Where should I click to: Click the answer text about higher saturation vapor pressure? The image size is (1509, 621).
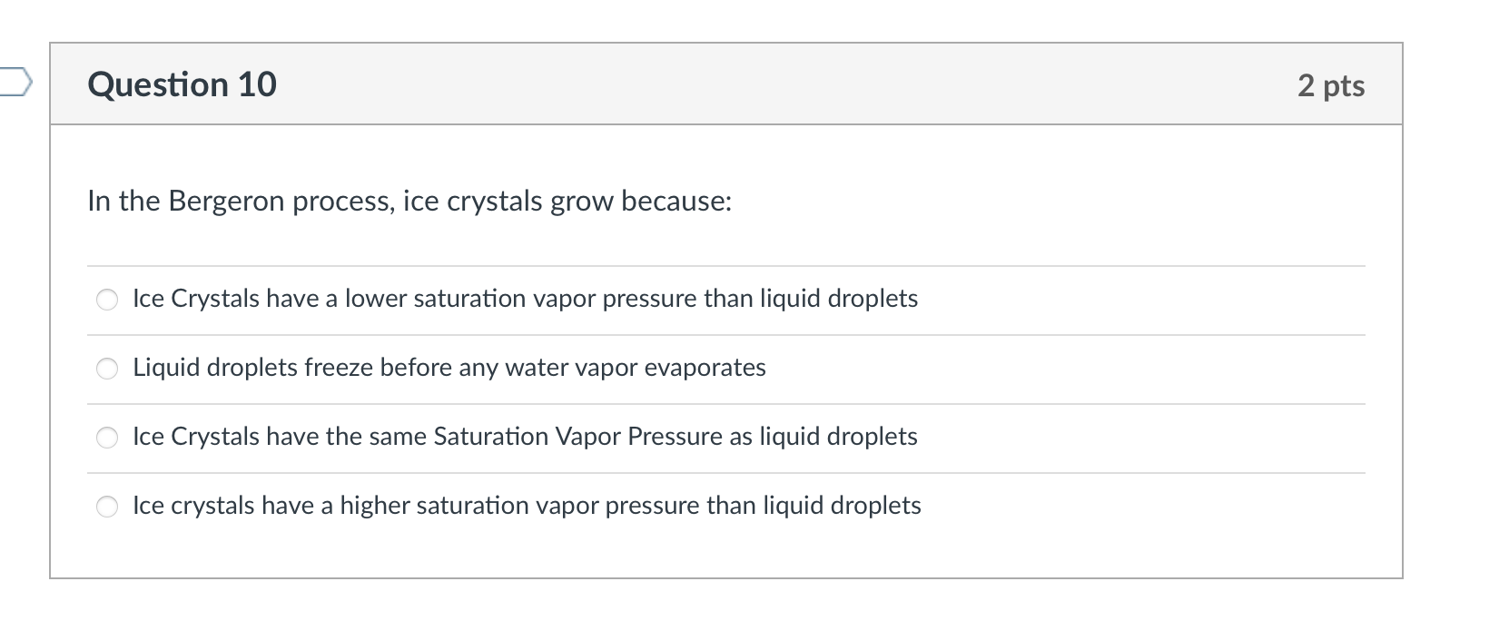pyautogui.click(x=527, y=506)
